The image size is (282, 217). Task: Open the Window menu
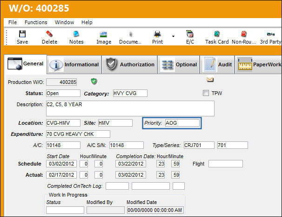64,22
